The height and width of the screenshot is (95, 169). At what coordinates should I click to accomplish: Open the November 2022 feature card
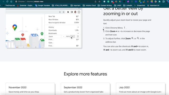[30, 89]
